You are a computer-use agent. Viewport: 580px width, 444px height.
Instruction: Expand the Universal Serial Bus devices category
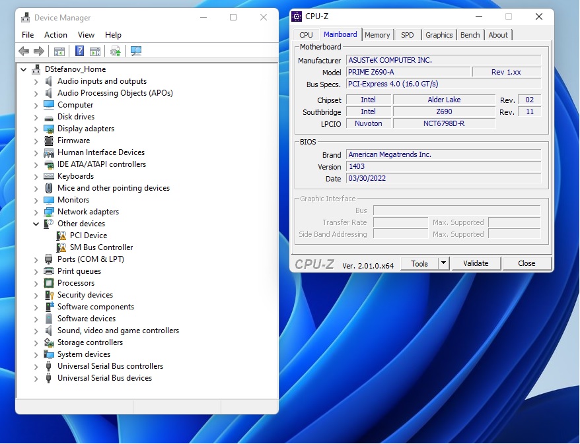coord(36,378)
